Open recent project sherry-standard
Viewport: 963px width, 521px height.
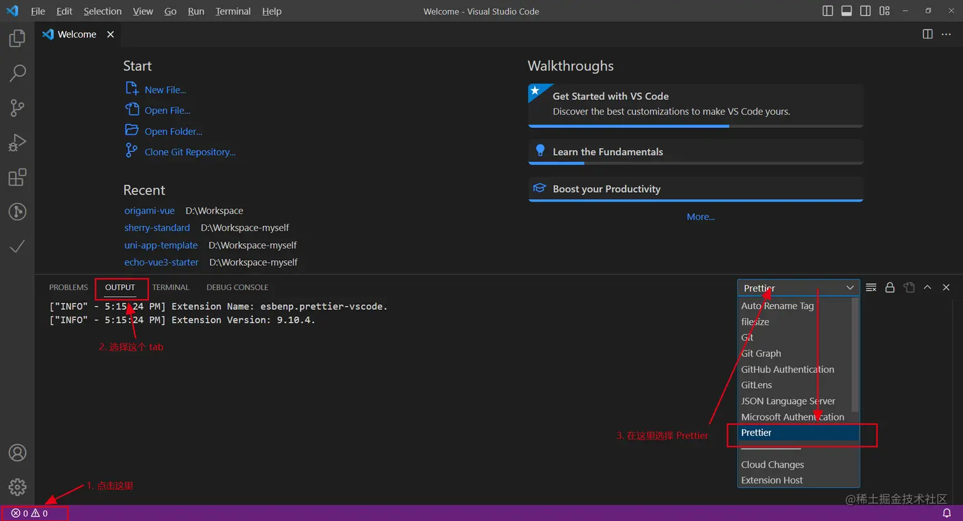[x=157, y=228]
